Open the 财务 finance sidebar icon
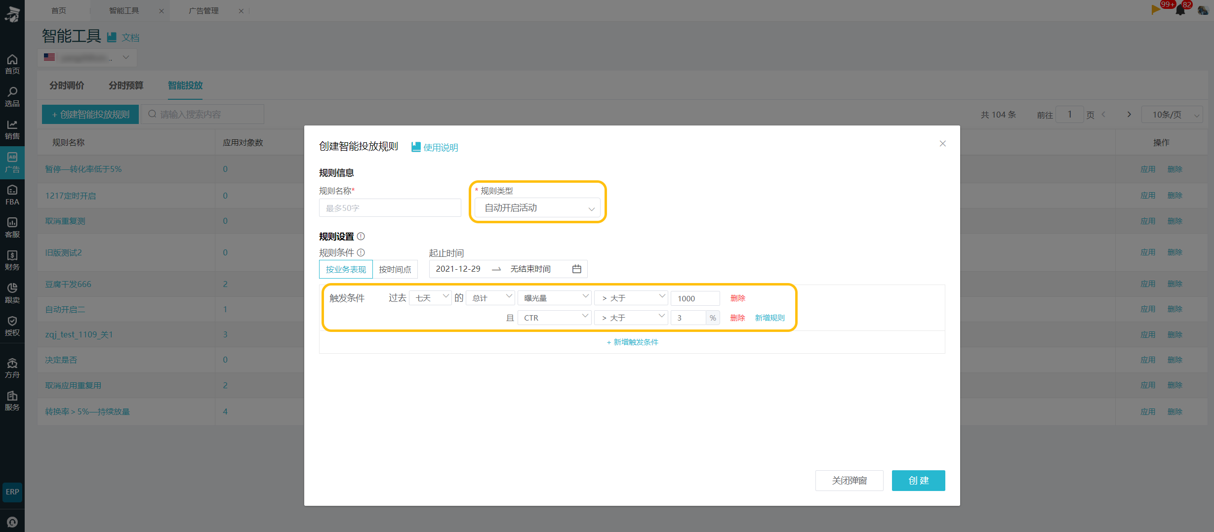The width and height of the screenshot is (1214, 532). point(12,260)
